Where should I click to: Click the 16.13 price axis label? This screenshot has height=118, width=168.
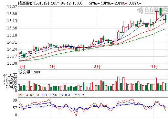(12, 21)
